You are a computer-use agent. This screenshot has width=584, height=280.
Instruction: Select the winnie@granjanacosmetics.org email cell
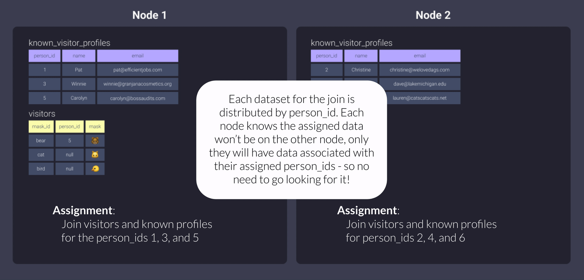point(138,84)
